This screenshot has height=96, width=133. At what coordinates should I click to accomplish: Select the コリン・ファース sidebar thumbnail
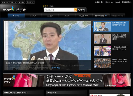[x=102, y=39]
